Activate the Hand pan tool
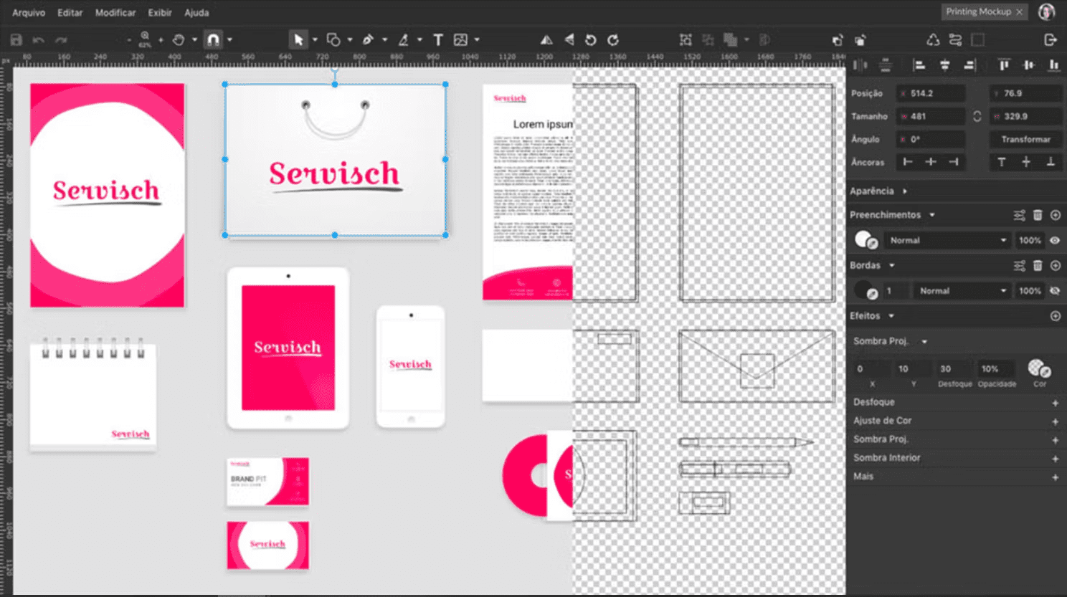The image size is (1067, 597). tap(179, 39)
